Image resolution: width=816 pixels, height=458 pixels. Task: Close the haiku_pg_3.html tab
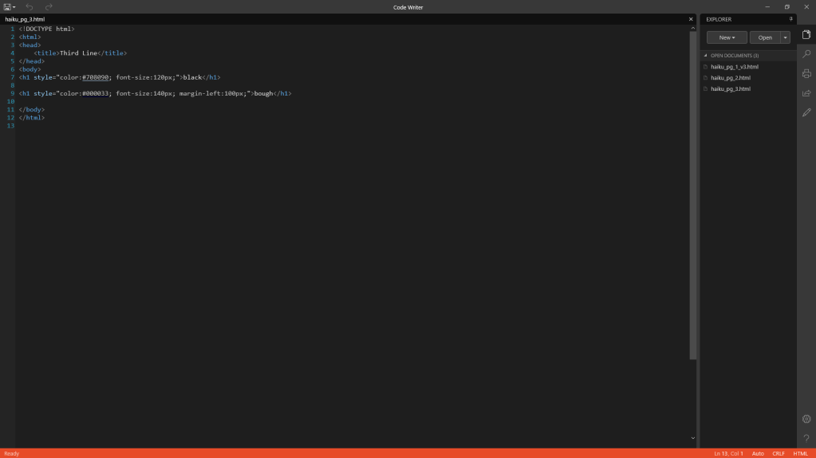point(691,19)
